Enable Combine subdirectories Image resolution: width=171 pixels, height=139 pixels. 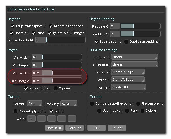coord(92,104)
